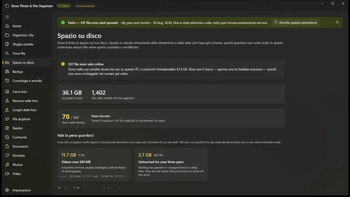Screen dimensions: 350x197
Task: Click the 3.7 GB value
Action: click(145, 155)
